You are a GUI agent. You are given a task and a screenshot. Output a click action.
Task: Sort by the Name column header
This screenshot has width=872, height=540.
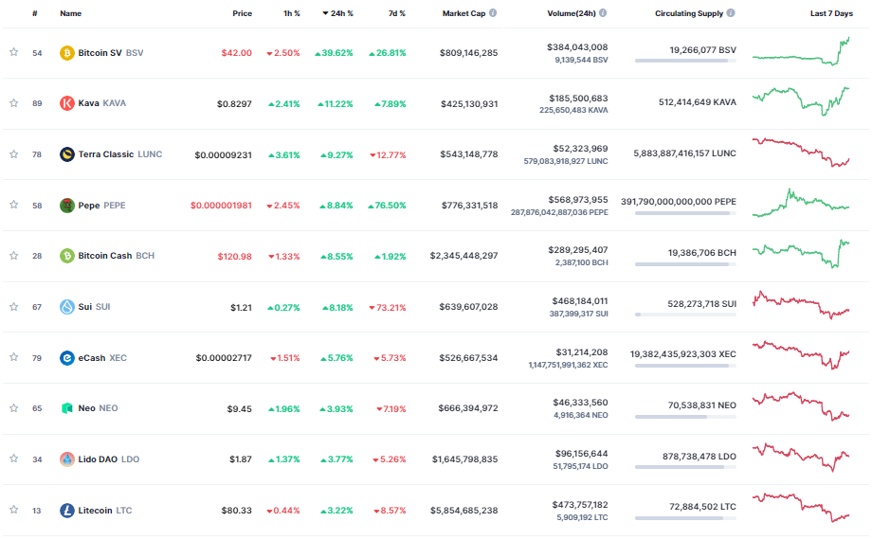point(71,13)
